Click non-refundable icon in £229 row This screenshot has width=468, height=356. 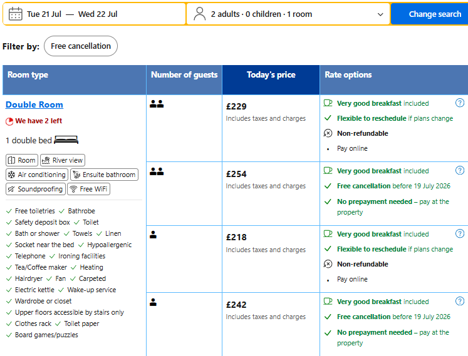[328, 133]
